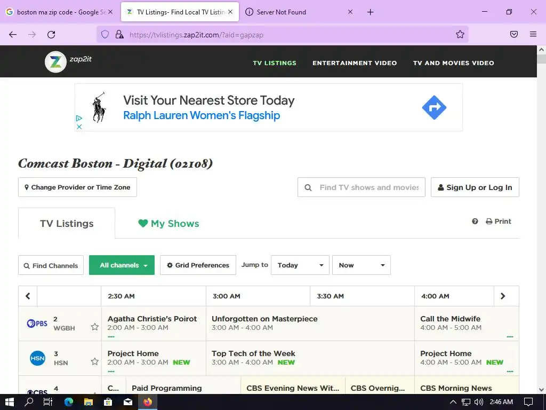
Task: Open the volume control in system tray
Action: pyautogui.click(x=479, y=402)
